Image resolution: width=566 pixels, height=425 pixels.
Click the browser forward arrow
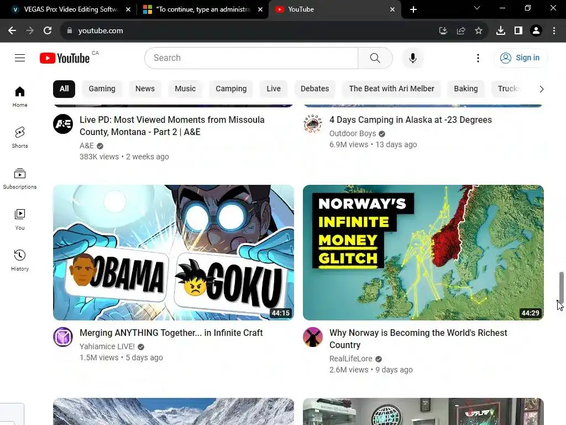point(30,31)
